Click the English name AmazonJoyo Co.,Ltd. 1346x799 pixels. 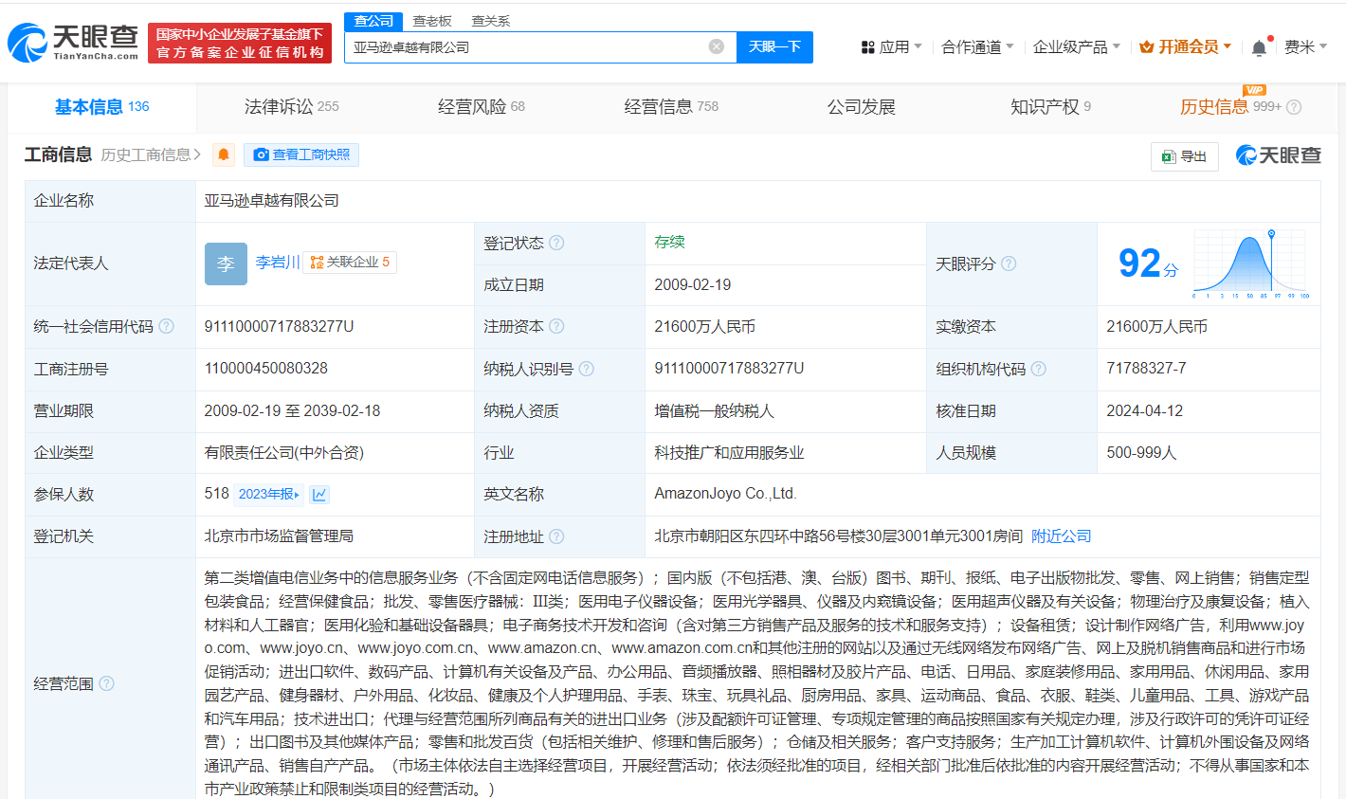tap(725, 494)
